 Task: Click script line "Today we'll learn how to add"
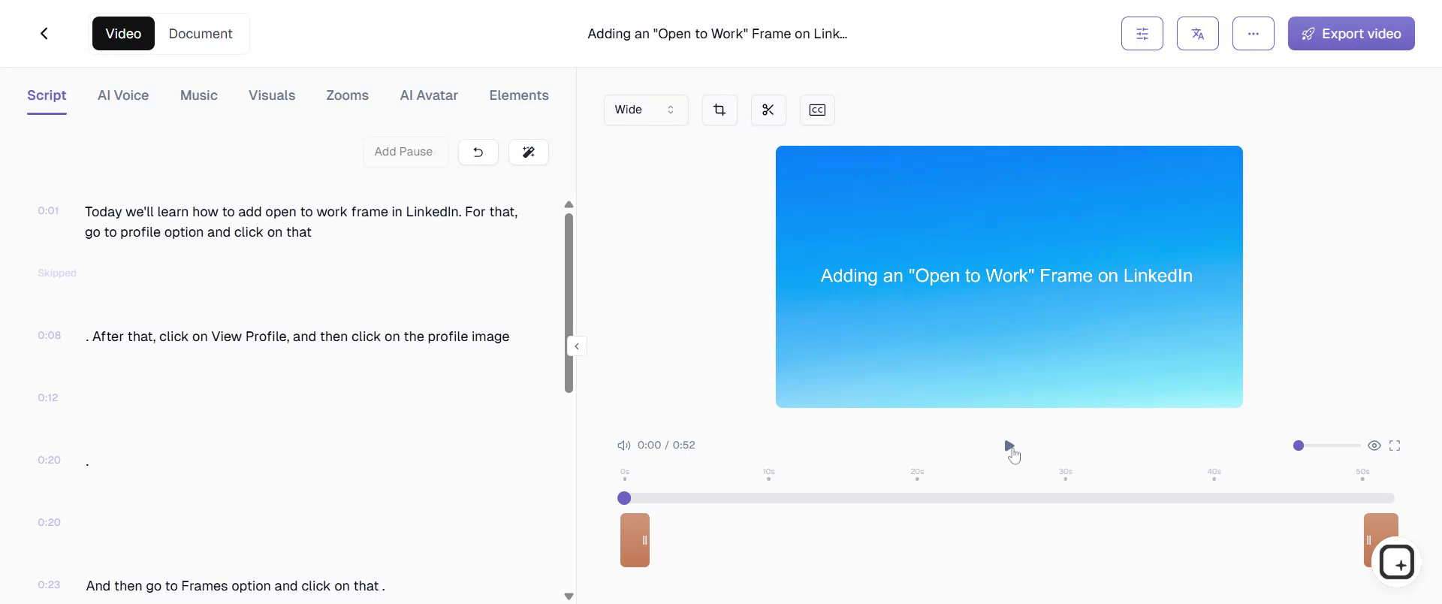[x=301, y=222]
